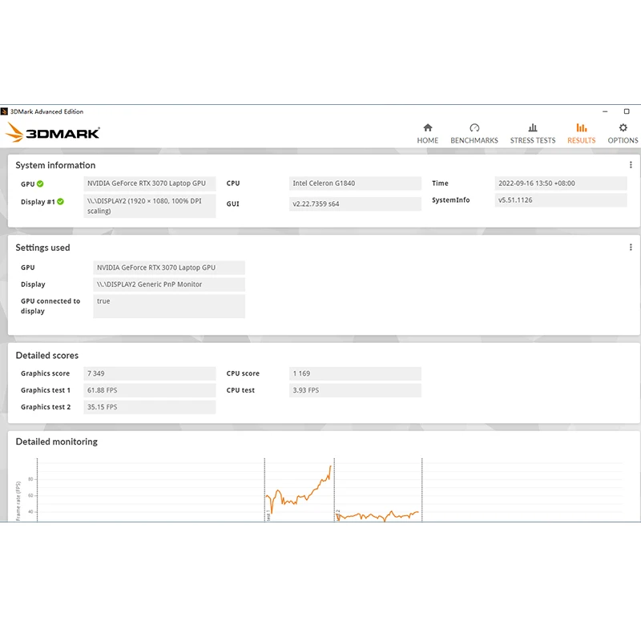Click the Graphics score value 7 349
Screen dimensions: 641x641
tap(150, 373)
